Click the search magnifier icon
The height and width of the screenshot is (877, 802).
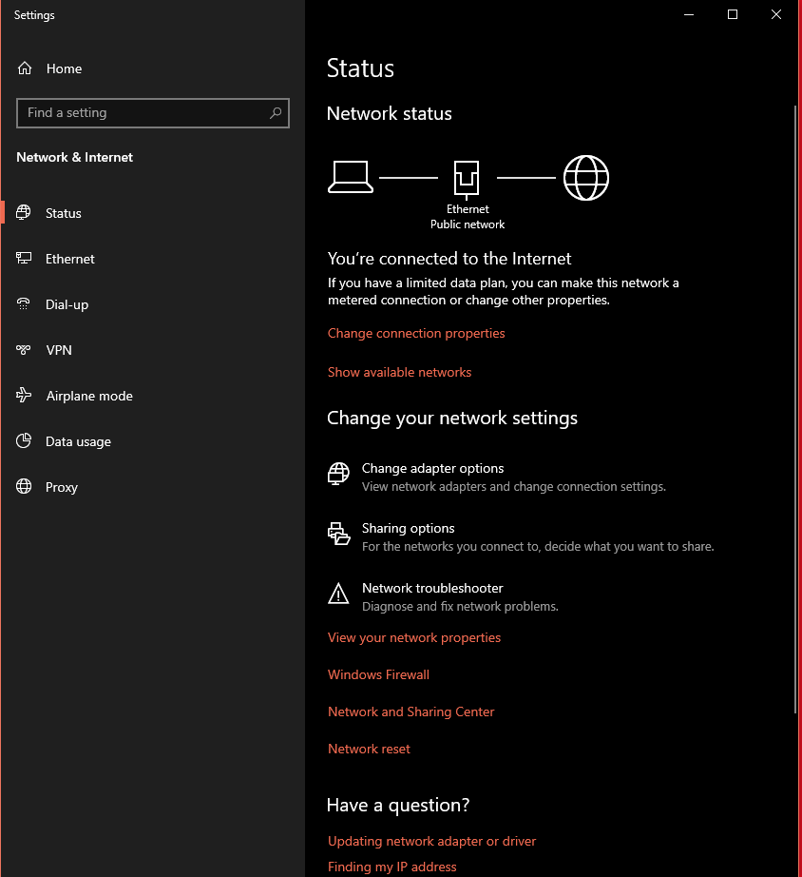[x=276, y=113]
